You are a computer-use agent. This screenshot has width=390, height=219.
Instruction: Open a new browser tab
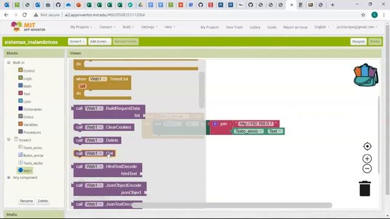tap(333, 5)
